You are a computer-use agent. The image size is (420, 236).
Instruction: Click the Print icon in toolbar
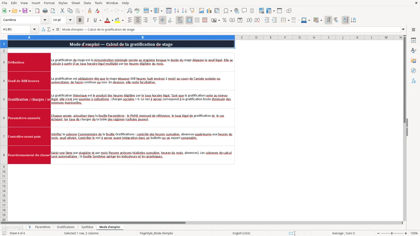[x=45, y=11]
